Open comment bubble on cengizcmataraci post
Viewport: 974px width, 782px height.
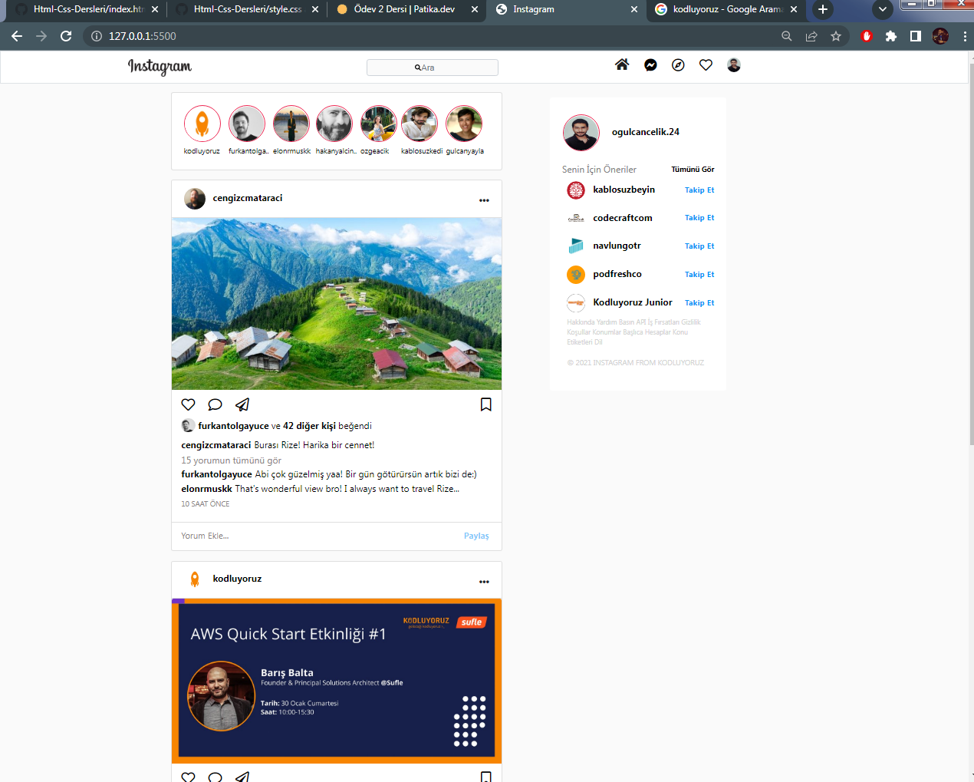(216, 404)
